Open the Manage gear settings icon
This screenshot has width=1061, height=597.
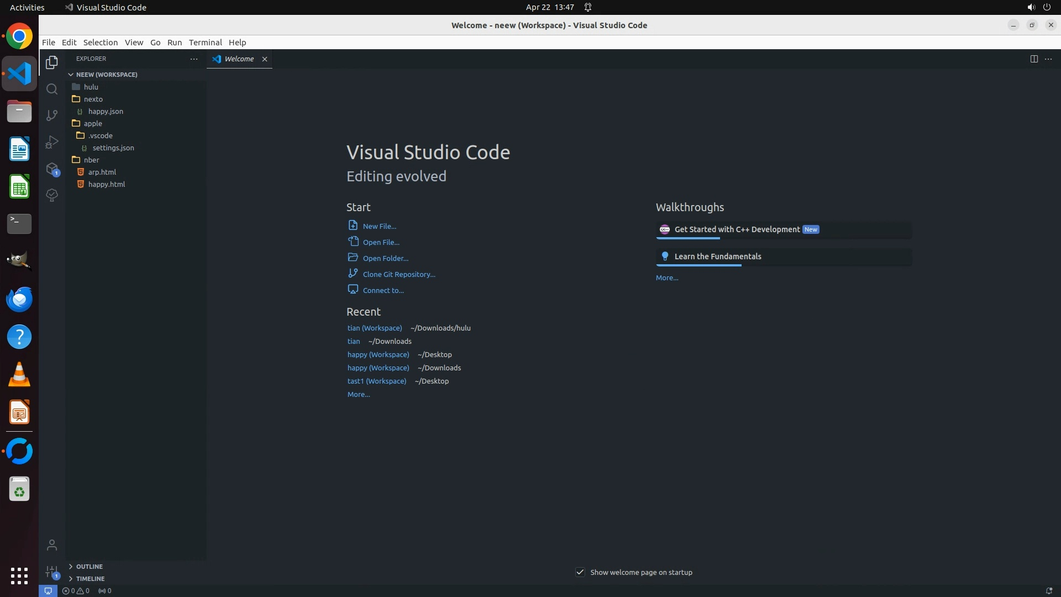tap(52, 572)
